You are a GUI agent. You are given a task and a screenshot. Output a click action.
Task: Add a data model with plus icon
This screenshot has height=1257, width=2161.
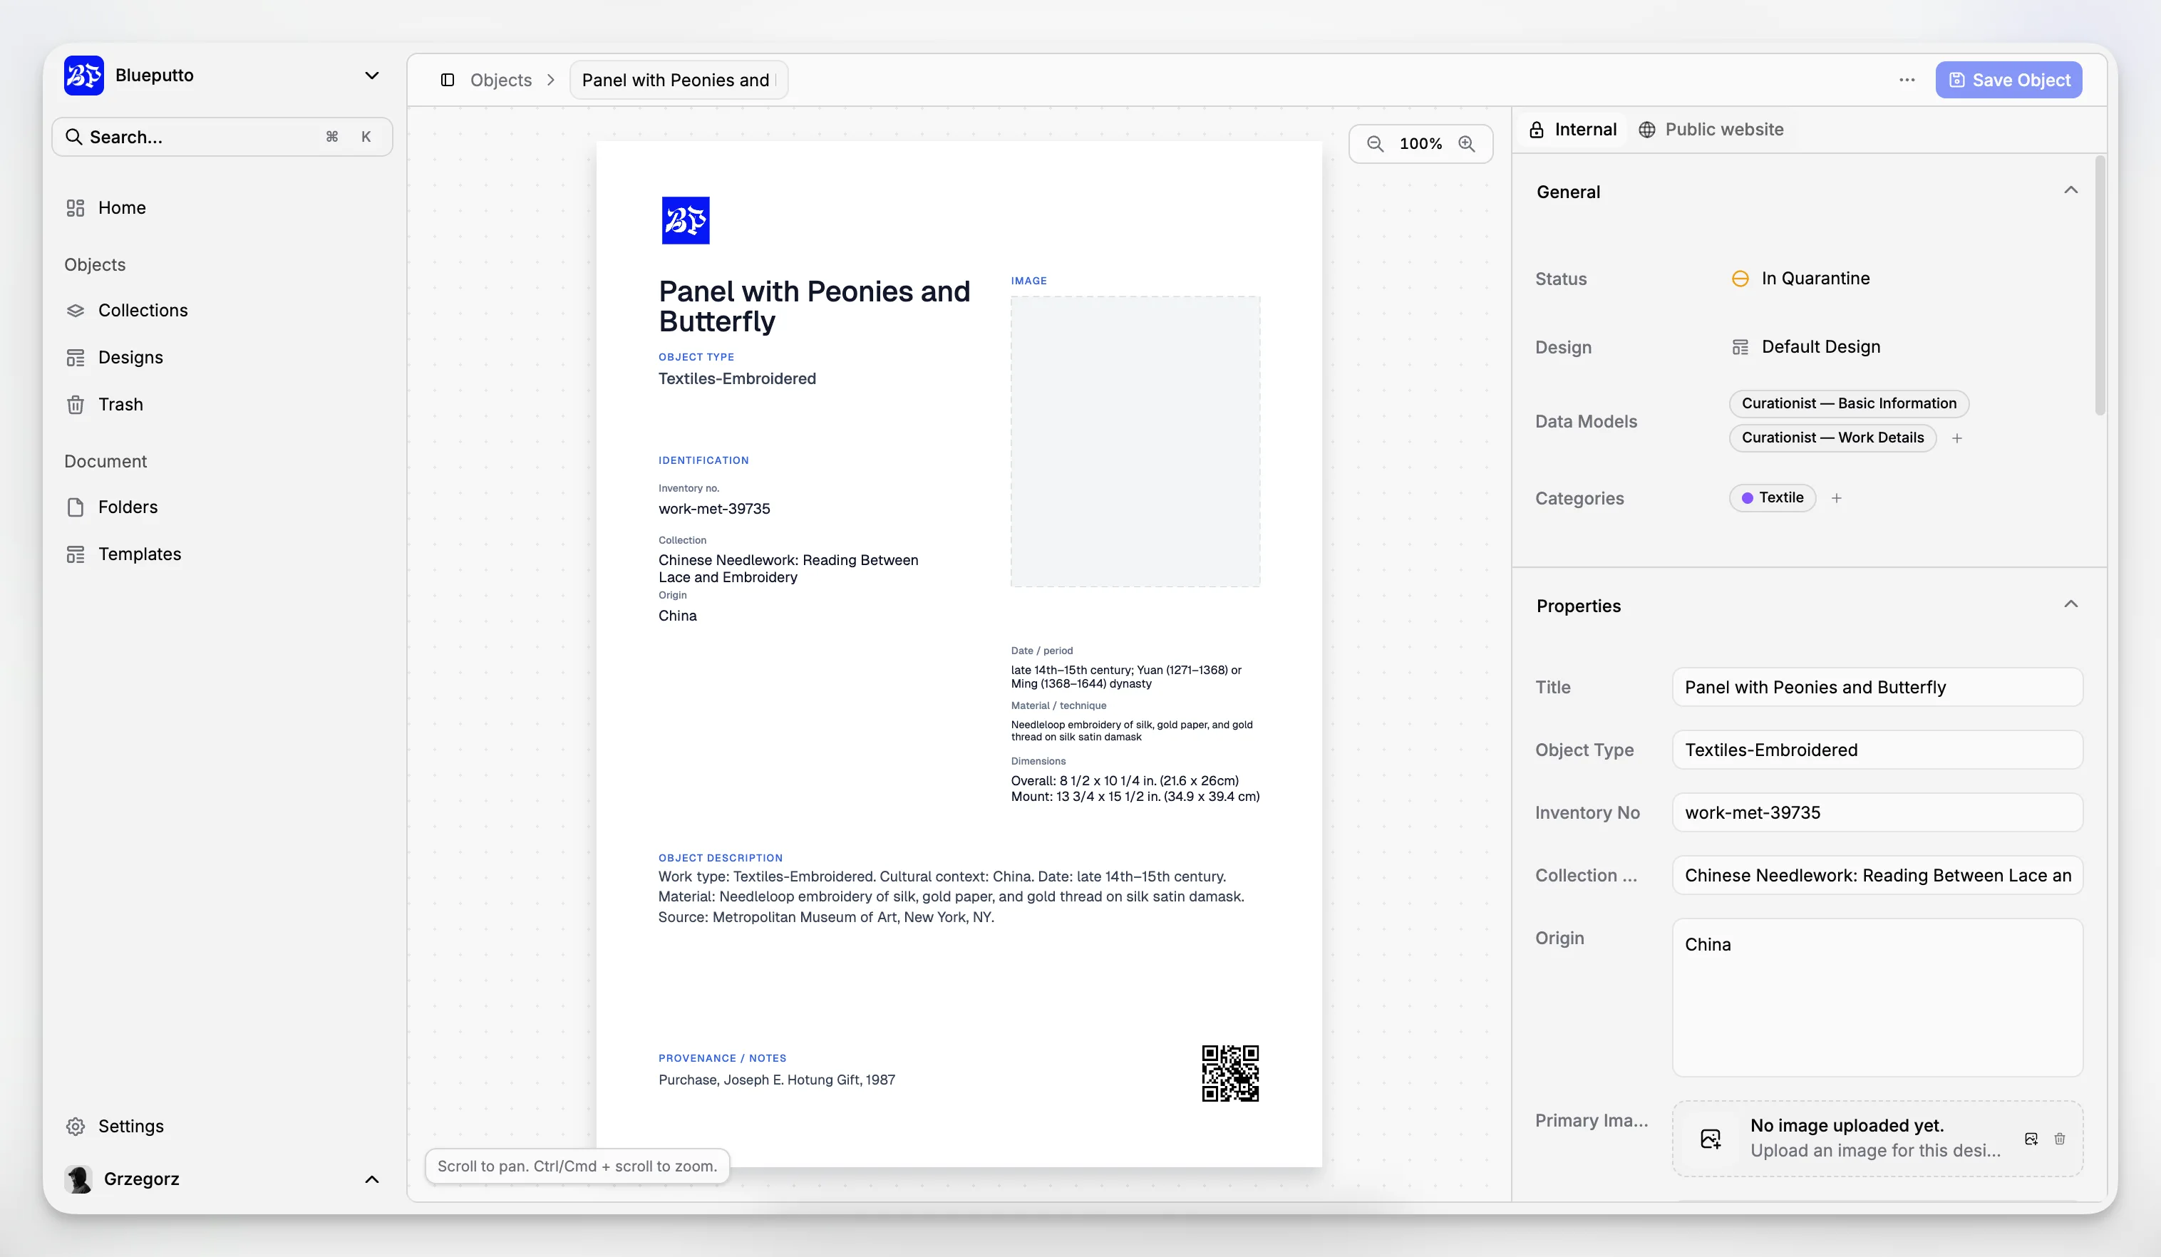[x=1957, y=438]
